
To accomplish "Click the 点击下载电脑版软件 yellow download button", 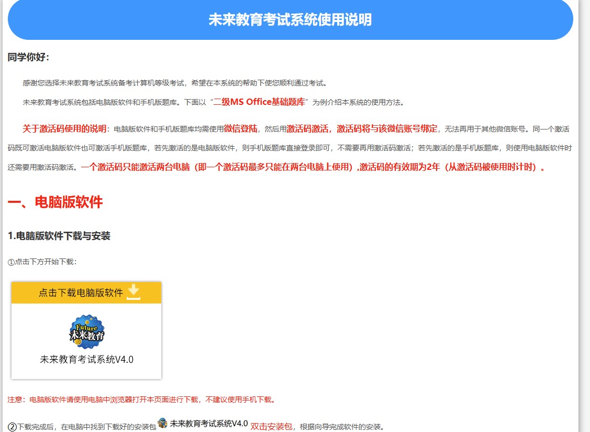I will (x=86, y=293).
